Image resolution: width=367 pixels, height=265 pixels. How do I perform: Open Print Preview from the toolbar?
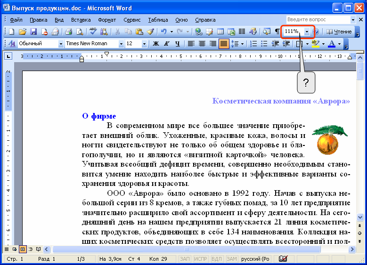[80, 32]
